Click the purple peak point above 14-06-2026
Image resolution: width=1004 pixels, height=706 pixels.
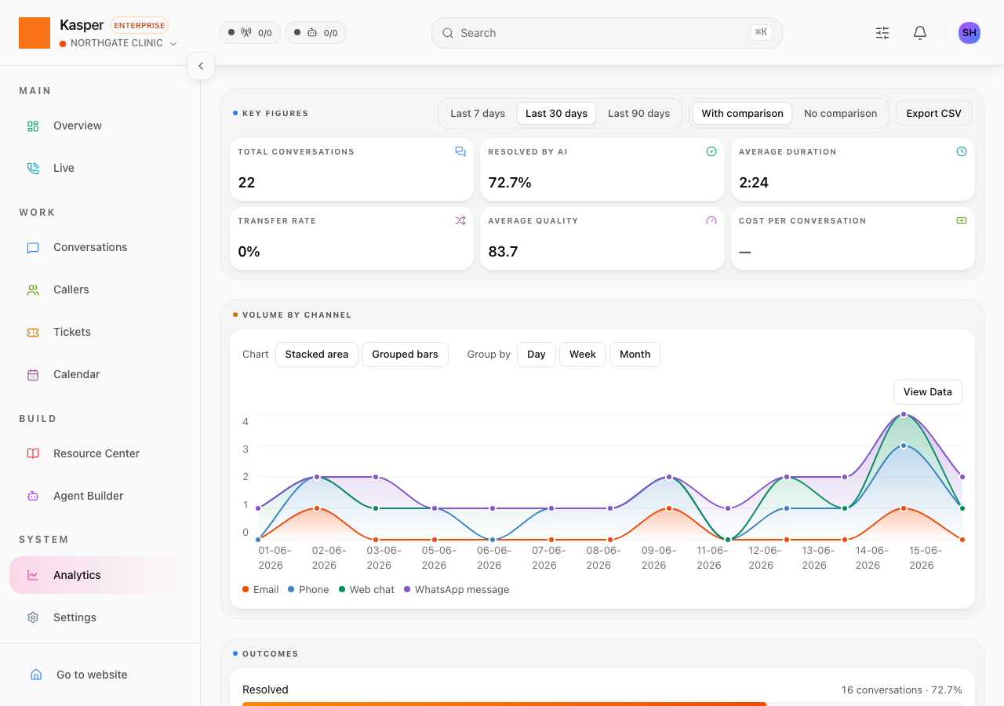point(904,414)
